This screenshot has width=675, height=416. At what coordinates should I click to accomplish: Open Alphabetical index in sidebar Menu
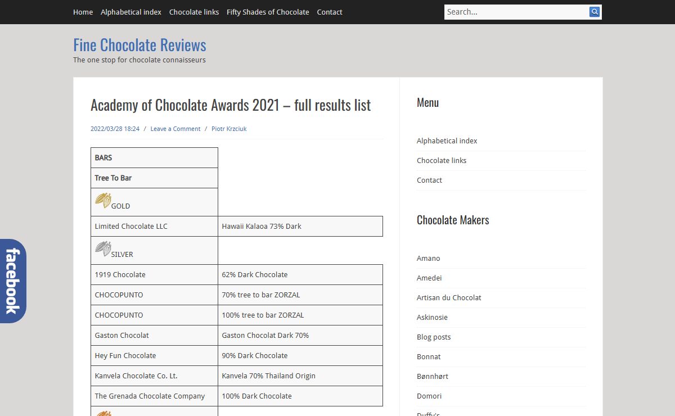tap(447, 141)
